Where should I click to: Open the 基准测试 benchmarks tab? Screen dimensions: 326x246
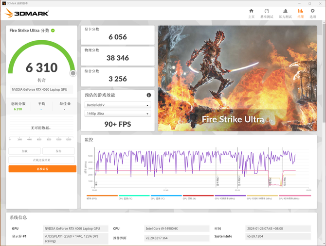tap(267, 14)
